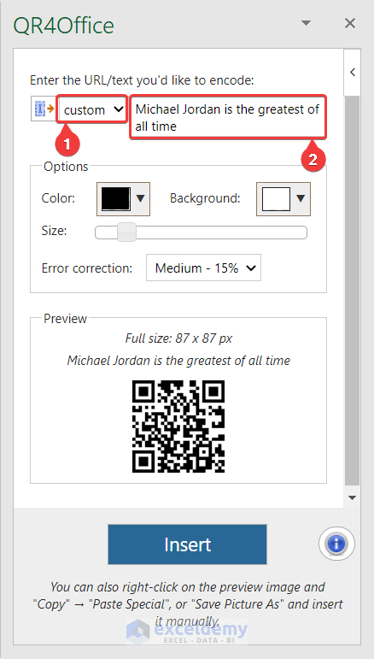Click the italic preview caption text

pyautogui.click(x=178, y=361)
